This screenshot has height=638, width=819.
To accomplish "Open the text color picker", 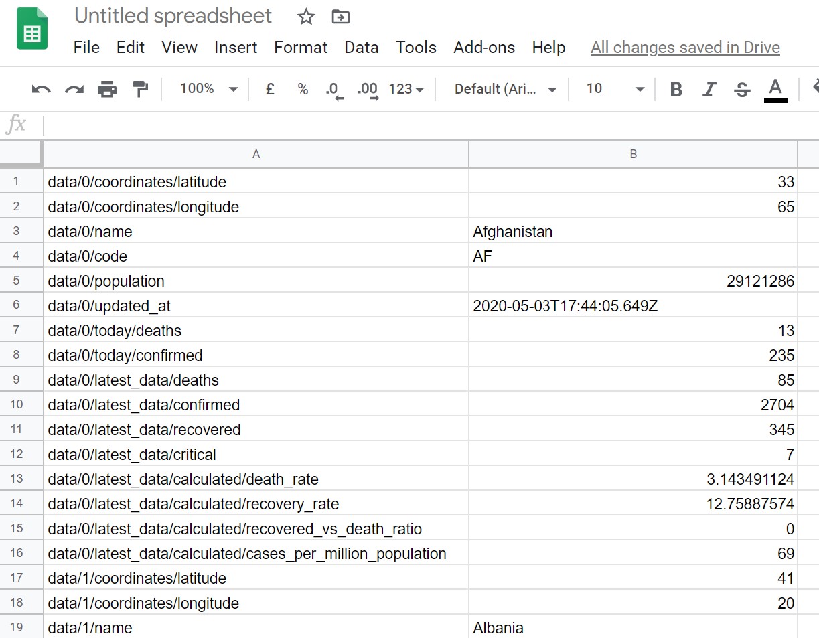I will tap(775, 89).
